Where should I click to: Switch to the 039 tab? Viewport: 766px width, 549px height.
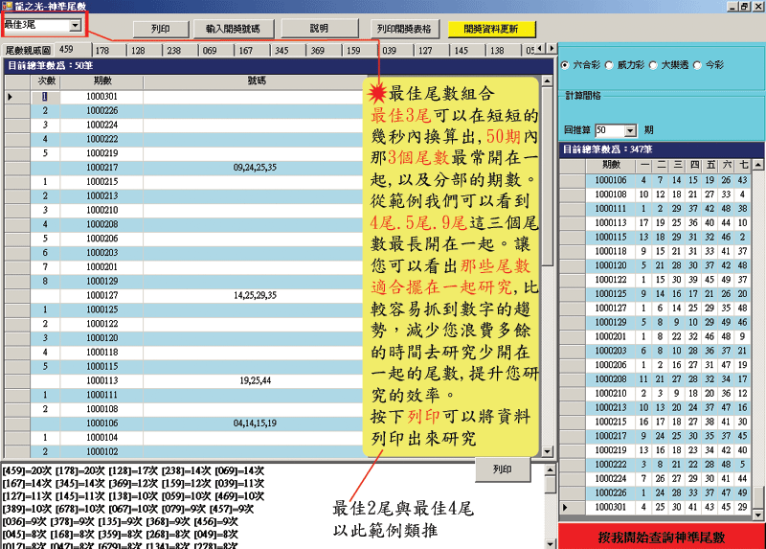pyautogui.click(x=396, y=51)
